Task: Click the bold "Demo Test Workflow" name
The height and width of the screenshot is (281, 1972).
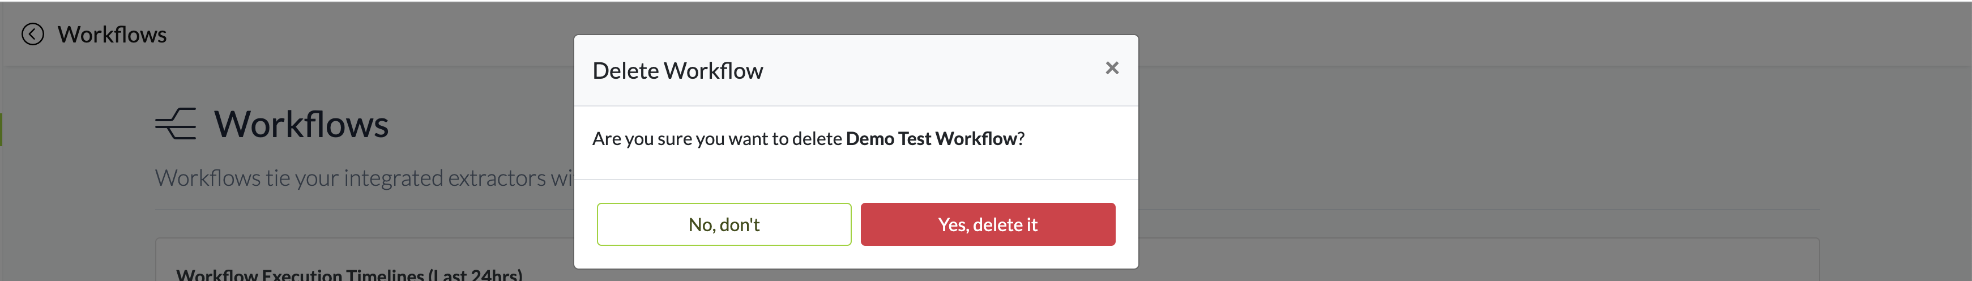Action: click(x=931, y=139)
